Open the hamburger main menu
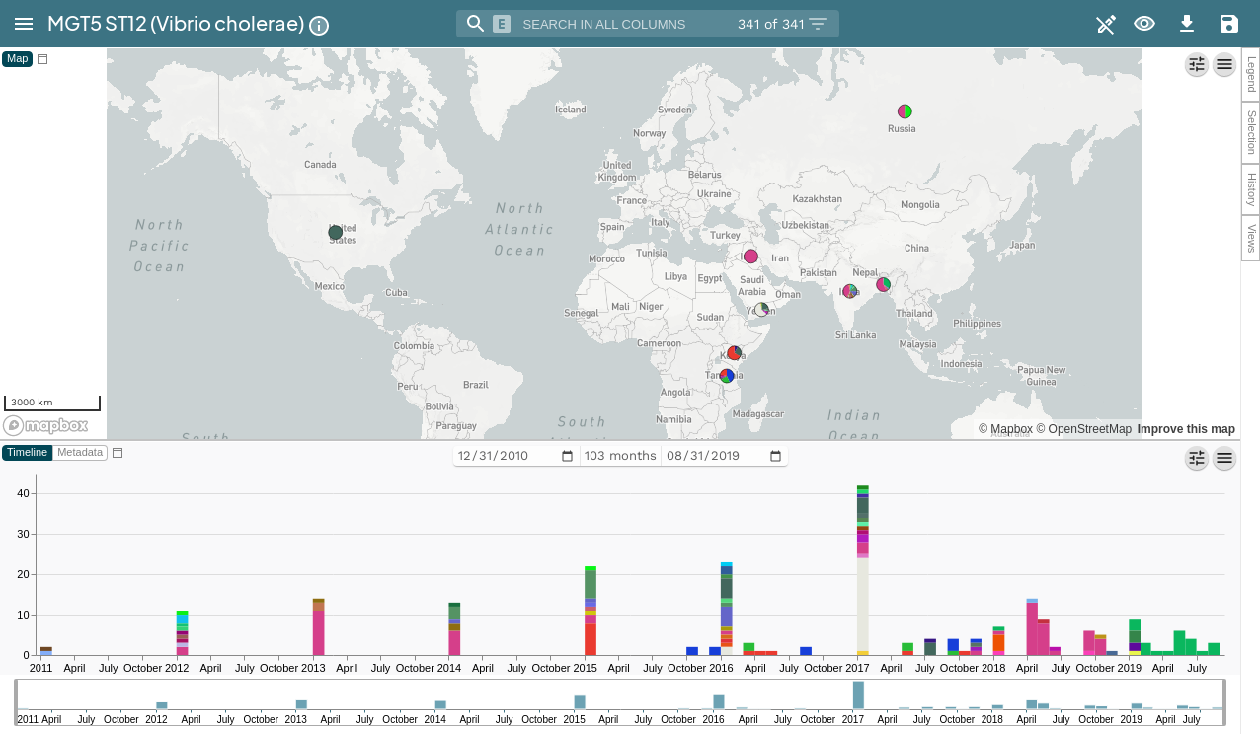 [24, 24]
